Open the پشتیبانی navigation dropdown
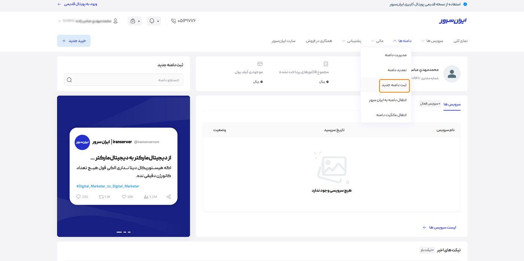Image resolution: width=524 pixels, height=261 pixels. pos(352,41)
